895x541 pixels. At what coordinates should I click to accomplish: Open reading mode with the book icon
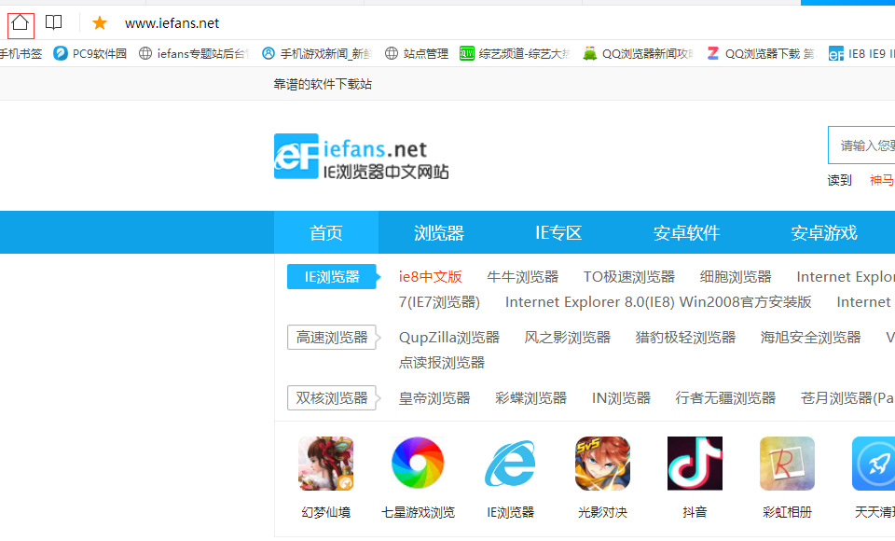coord(53,22)
